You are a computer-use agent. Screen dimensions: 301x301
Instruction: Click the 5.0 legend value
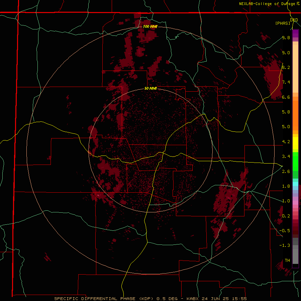click(286, 127)
